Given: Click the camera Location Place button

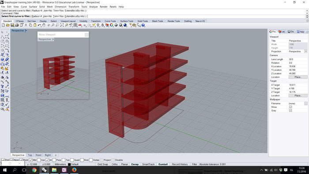Looking at the screenshot, I should click(x=298, y=77).
